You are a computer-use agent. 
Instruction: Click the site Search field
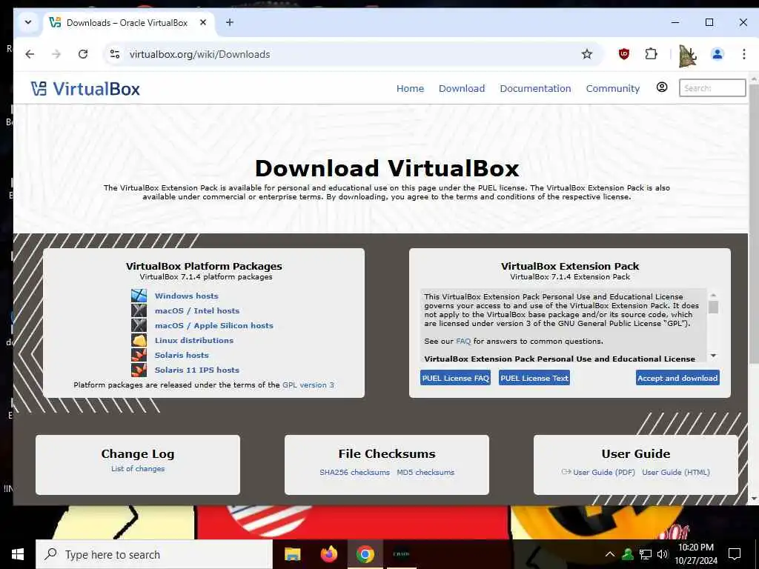click(x=712, y=88)
